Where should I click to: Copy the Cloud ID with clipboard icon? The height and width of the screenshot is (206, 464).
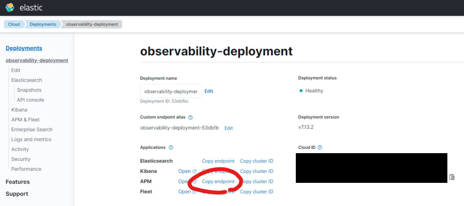(452, 177)
